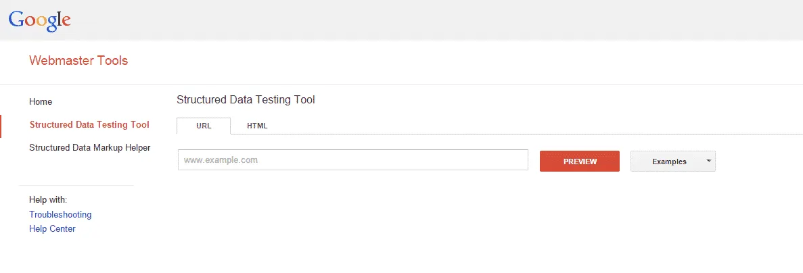Screen dimensions: 803x273
Task: Open the Webmaster Tools title link
Action: [78, 61]
